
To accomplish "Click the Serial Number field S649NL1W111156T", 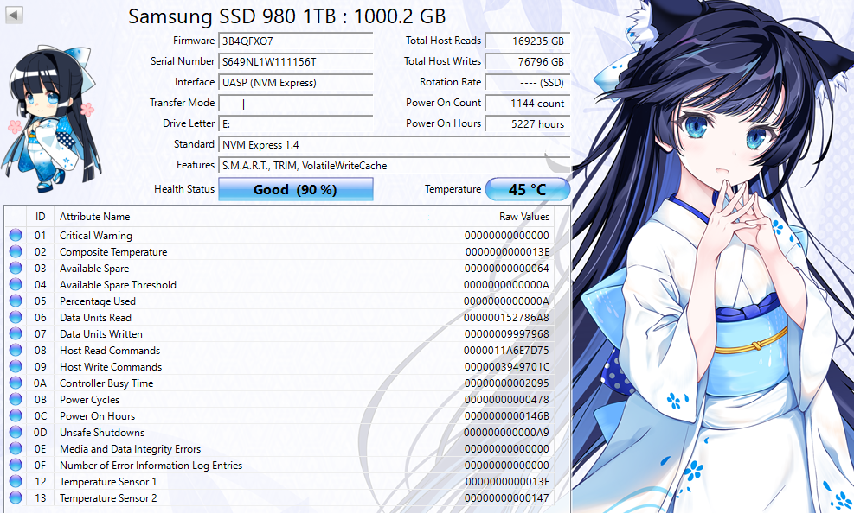I will pos(295,61).
